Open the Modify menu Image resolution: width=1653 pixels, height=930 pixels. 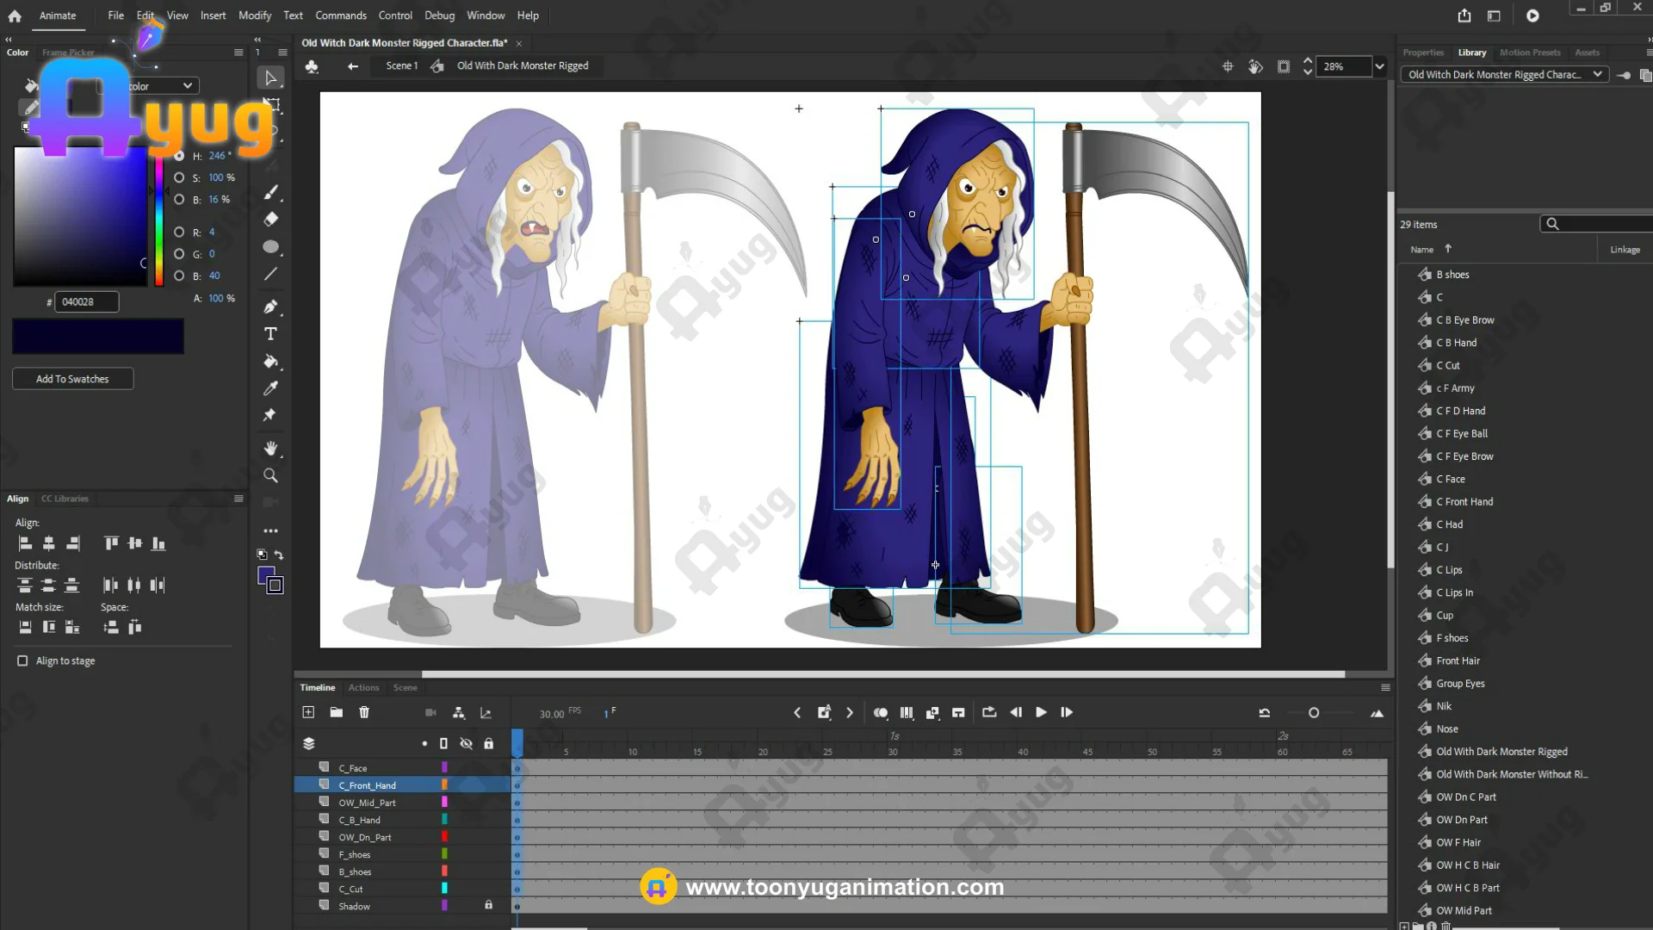pyautogui.click(x=254, y=15)
